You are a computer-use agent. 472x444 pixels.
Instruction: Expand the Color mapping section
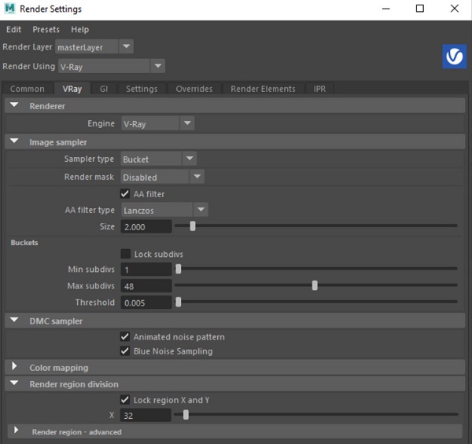(14, 367)
